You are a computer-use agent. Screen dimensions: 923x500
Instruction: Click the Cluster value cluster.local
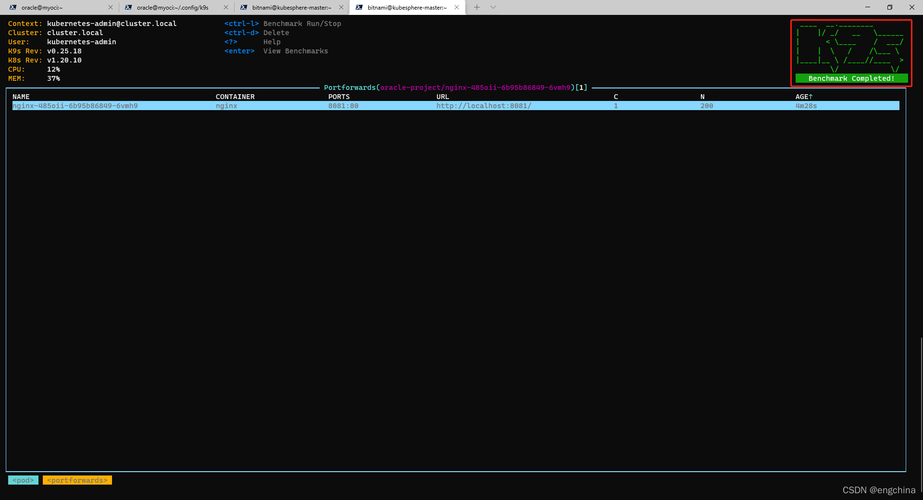[x=75, y=33]
